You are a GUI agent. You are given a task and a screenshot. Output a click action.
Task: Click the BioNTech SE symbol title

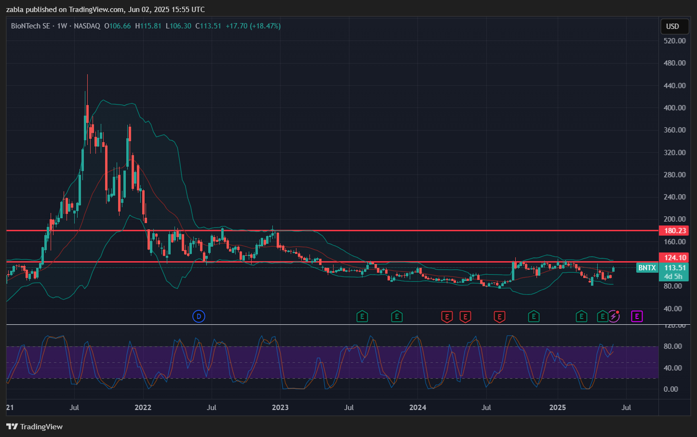tap(30, 26)
